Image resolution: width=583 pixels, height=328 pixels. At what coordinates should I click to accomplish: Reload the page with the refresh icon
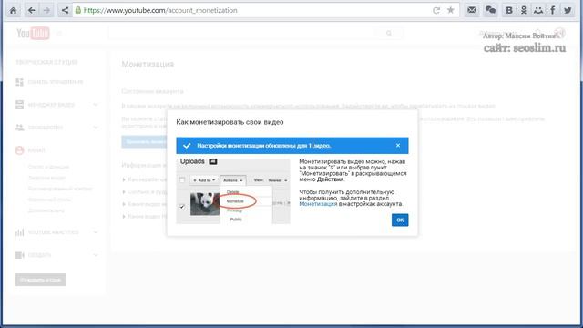pyautogui.click(x=436, y=10)
